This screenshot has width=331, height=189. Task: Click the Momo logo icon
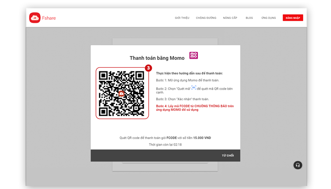pyautogui.click(x=193, y=55)
